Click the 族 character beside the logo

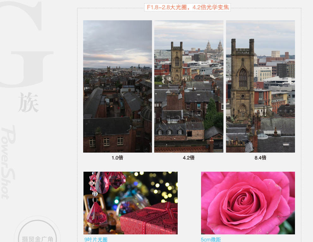click(x=28, y=102)
